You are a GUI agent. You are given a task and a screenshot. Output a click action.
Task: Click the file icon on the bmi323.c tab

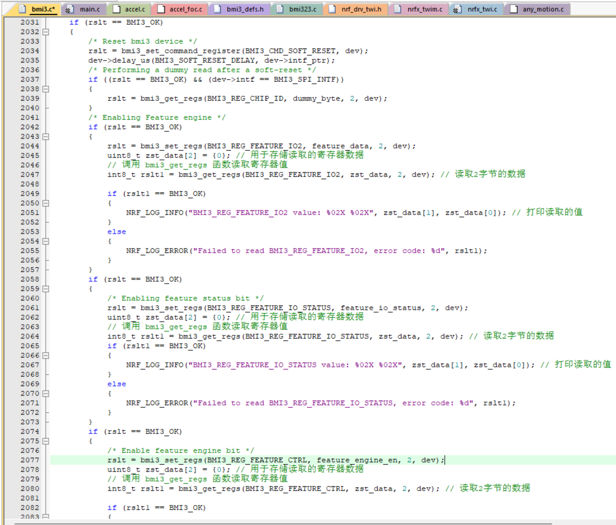pos(280,9)
